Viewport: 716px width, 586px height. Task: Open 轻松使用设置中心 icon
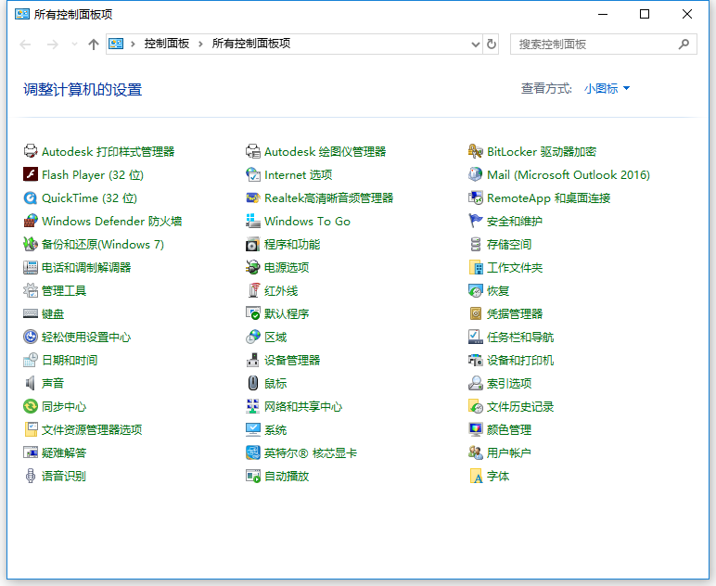coord(30,337)
